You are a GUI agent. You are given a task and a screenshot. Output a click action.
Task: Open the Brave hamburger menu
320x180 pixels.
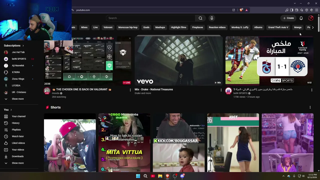pos(316,10)
